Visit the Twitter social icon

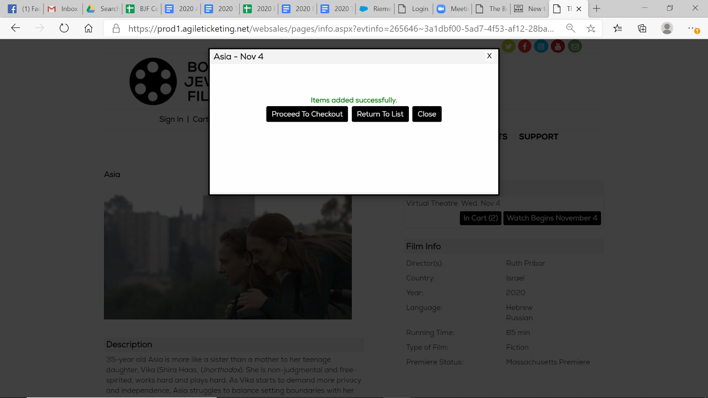(x=508, y=46)
